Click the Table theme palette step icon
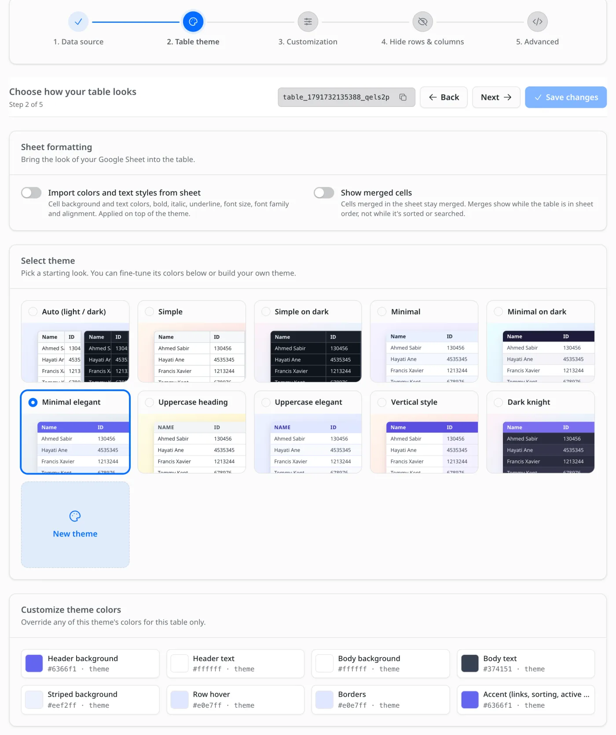The image size is (616, 735). pyautogui.click(x=193, y=22)
